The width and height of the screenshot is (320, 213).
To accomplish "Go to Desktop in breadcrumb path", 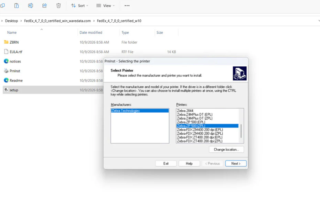I will (11, 21).
